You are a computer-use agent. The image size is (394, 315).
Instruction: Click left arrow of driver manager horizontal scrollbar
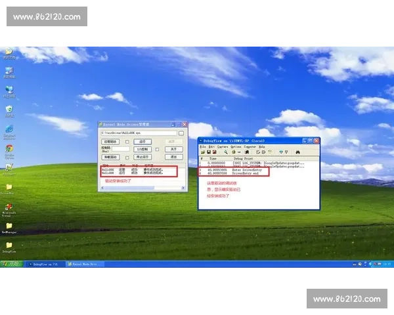point(102,188)
